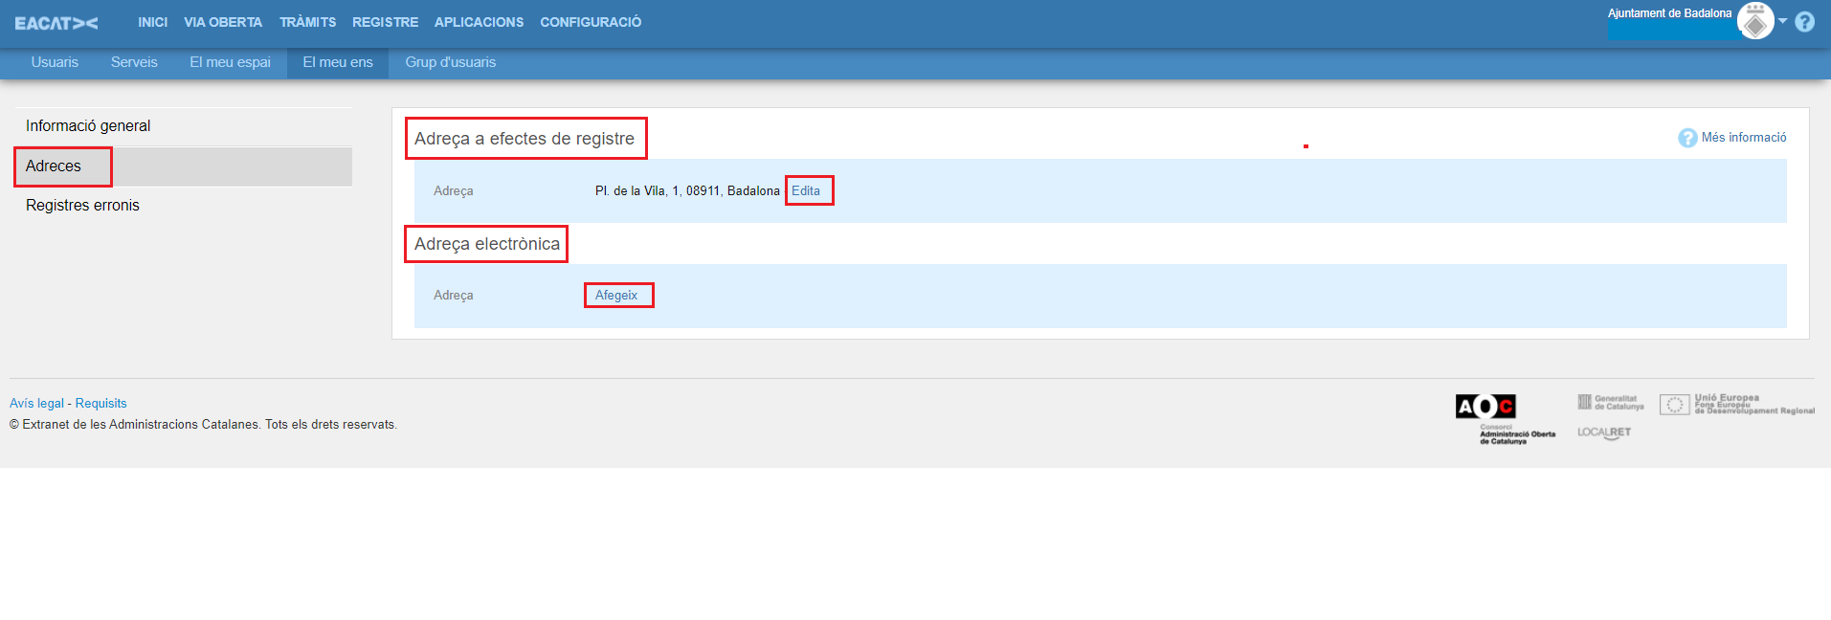The image size is (1831, 620).
Task: Click the Ajuntament de Badalona crest icon
Action: coord(1755,22)
